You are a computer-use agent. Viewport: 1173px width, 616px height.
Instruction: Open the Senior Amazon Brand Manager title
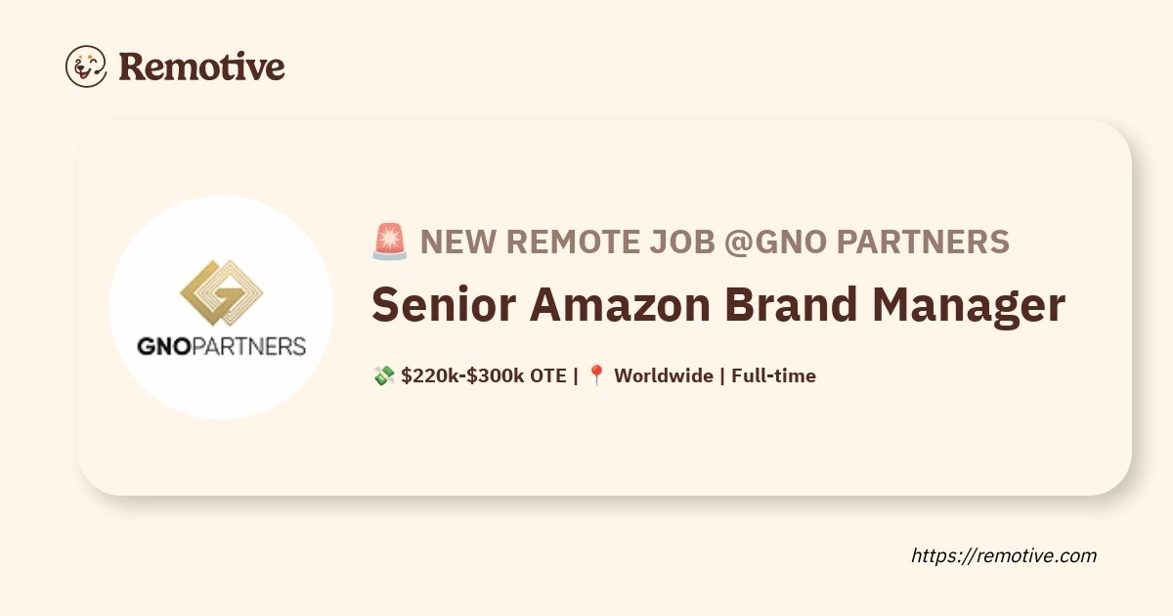point(717,305)
